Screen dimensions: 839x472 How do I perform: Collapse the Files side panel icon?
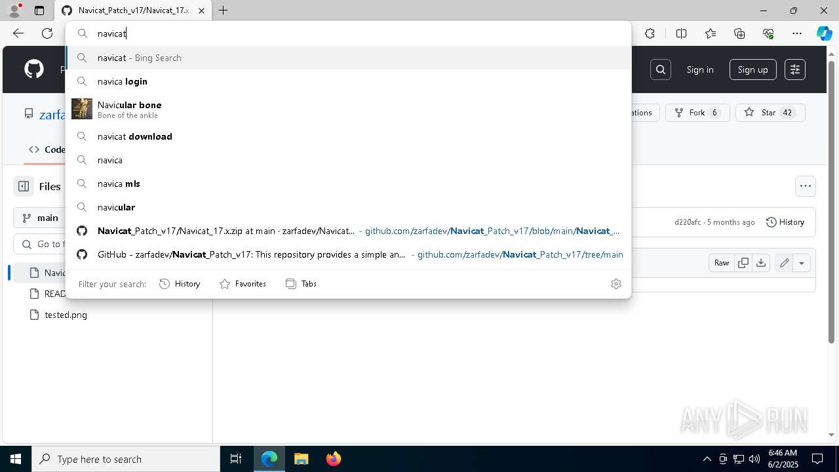pos(24,186)
